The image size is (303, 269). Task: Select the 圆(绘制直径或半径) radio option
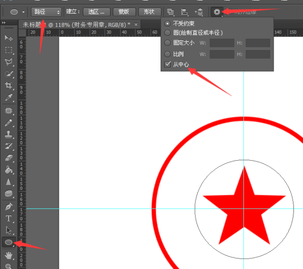[x=167, y=33]
